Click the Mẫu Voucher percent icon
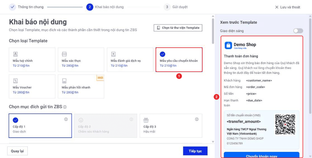 [15, 81]
